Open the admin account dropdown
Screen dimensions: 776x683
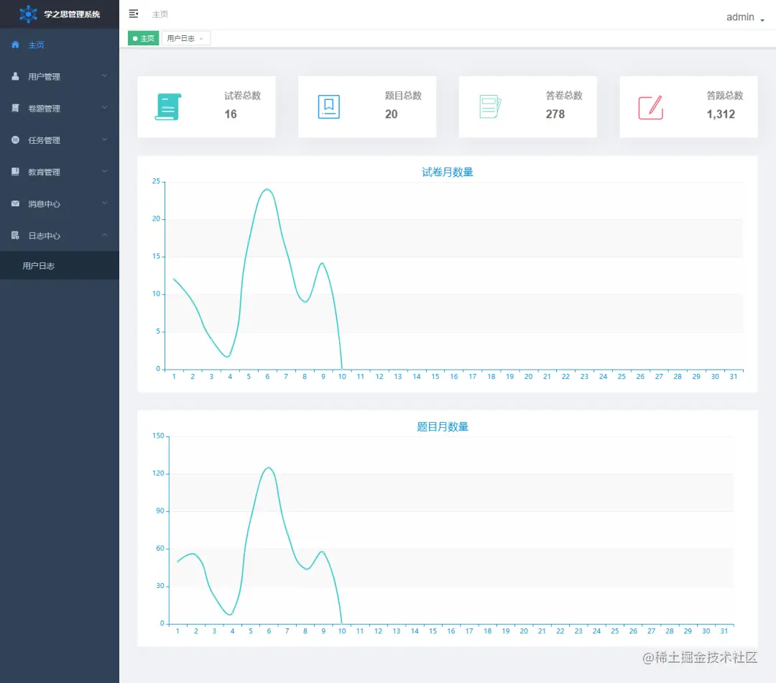(745, 17)
